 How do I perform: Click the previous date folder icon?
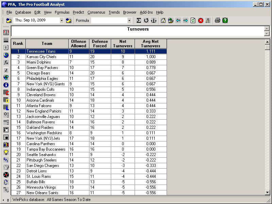tap(9, 20)
